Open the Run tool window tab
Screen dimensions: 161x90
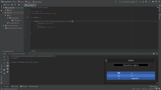[6, 86]
